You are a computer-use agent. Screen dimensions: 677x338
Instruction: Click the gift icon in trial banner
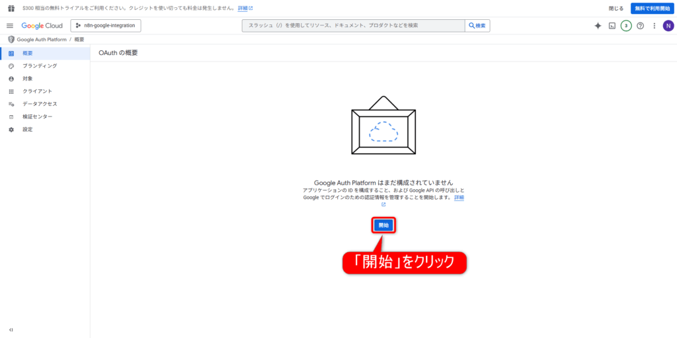11,8
